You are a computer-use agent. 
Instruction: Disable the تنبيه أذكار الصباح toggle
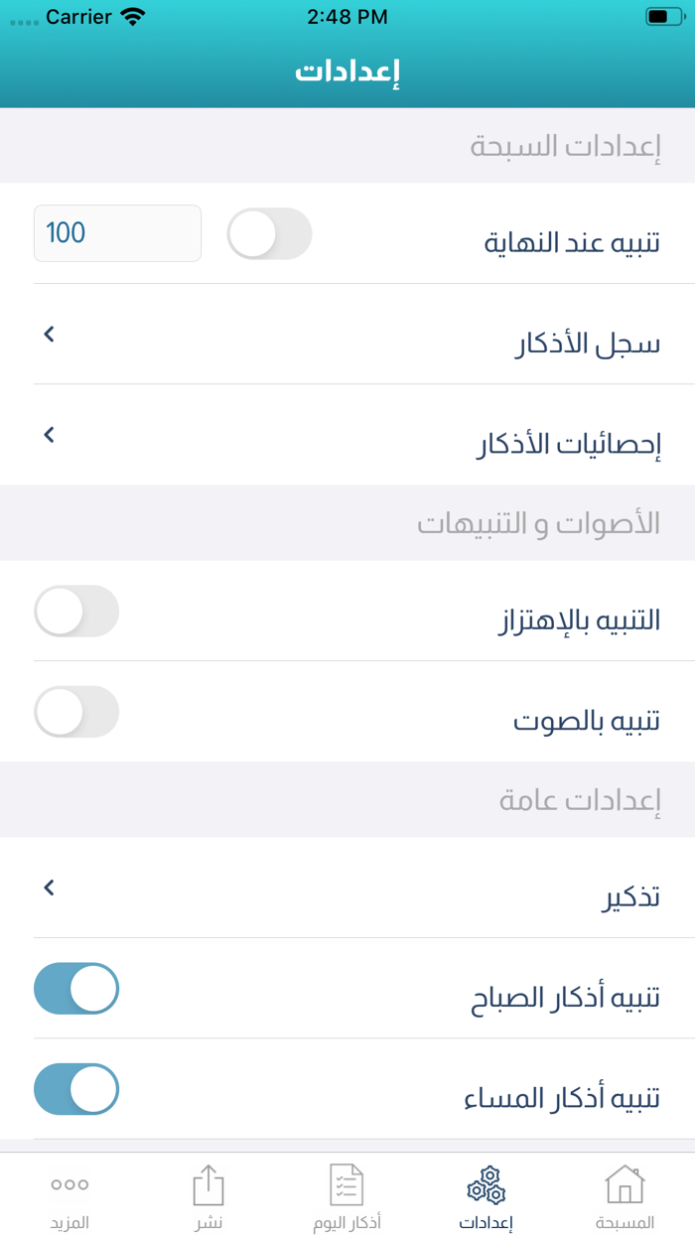click(x=76, y=989)
